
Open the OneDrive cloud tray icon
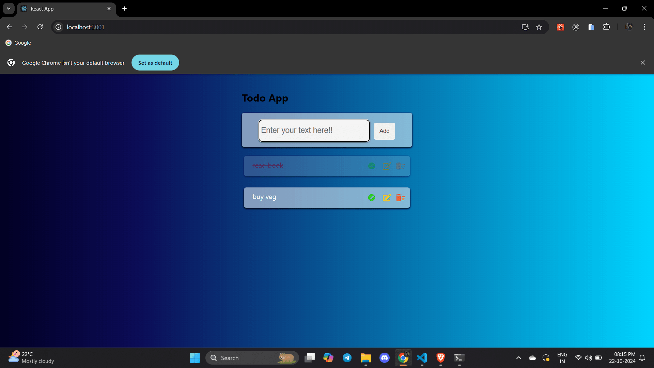point(532,358)
